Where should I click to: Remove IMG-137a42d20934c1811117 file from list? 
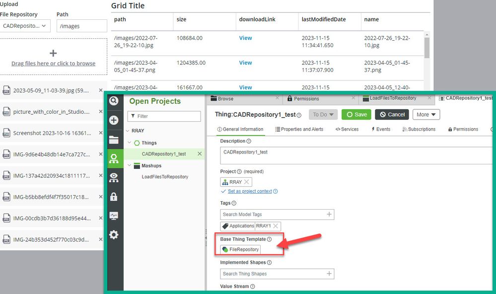point(101,175)
